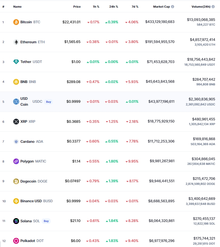Sort table by 7d % column header
220x247 pixels.
135,6
